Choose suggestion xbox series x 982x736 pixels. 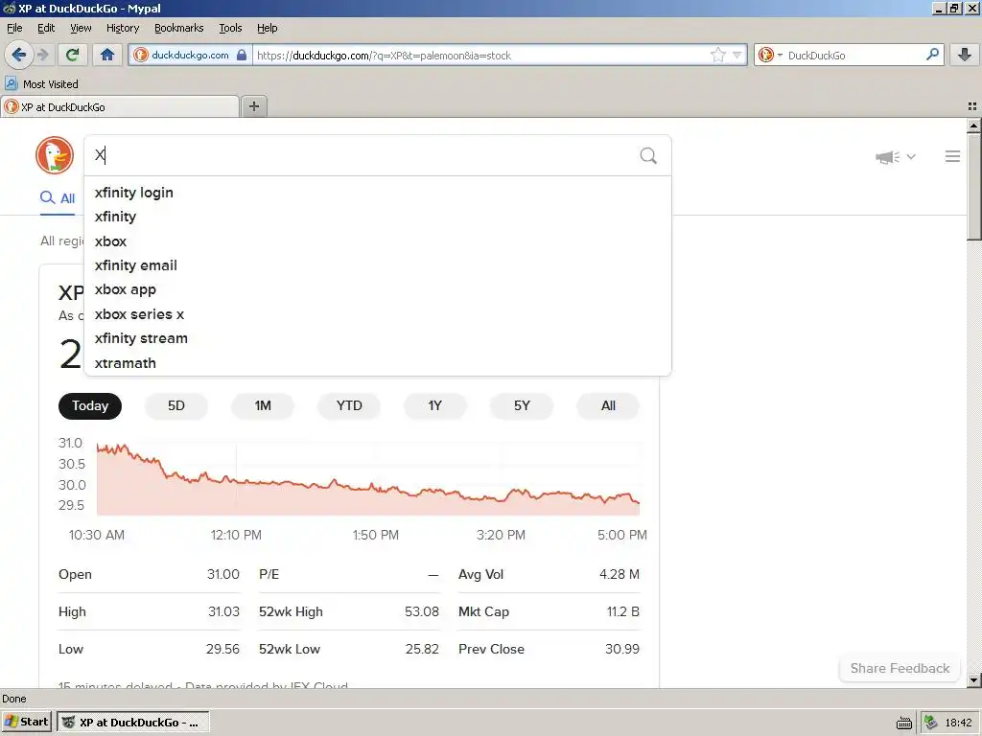[x=378, y=314]
